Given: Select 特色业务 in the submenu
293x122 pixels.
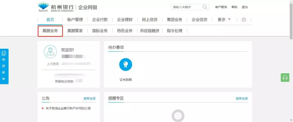Looking at the screenshot, I should [125, 31].
